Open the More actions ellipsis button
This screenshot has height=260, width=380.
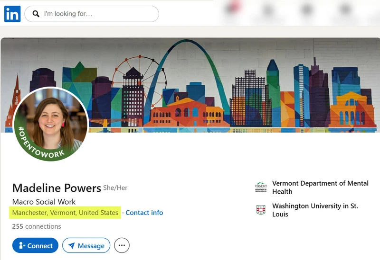(122, 245)
